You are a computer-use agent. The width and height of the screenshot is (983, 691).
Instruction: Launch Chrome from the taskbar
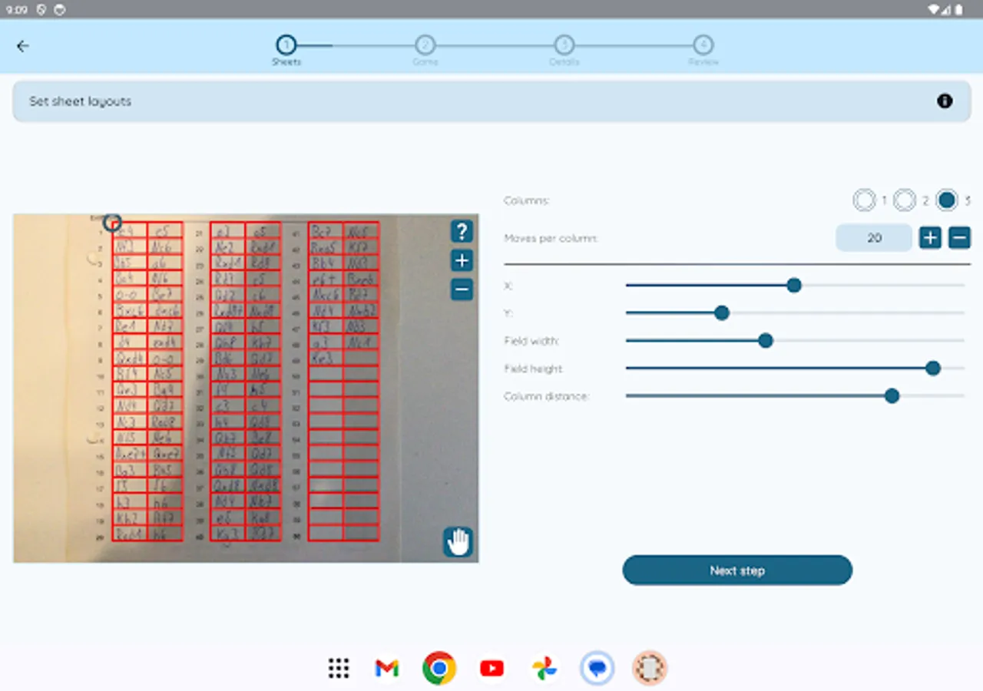[439, 668]
